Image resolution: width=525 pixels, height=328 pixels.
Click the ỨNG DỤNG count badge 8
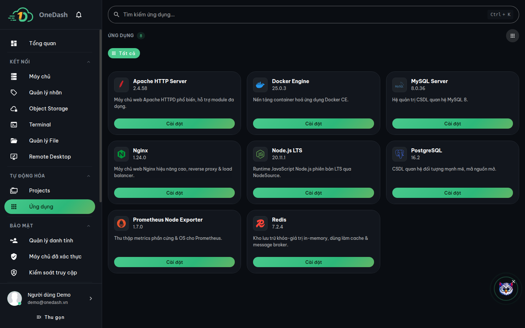[141, 36]
